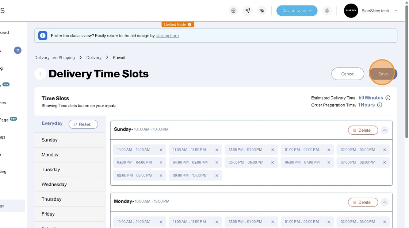
Task: Save the delivery time slots
Action: click(x=383, y=74)
